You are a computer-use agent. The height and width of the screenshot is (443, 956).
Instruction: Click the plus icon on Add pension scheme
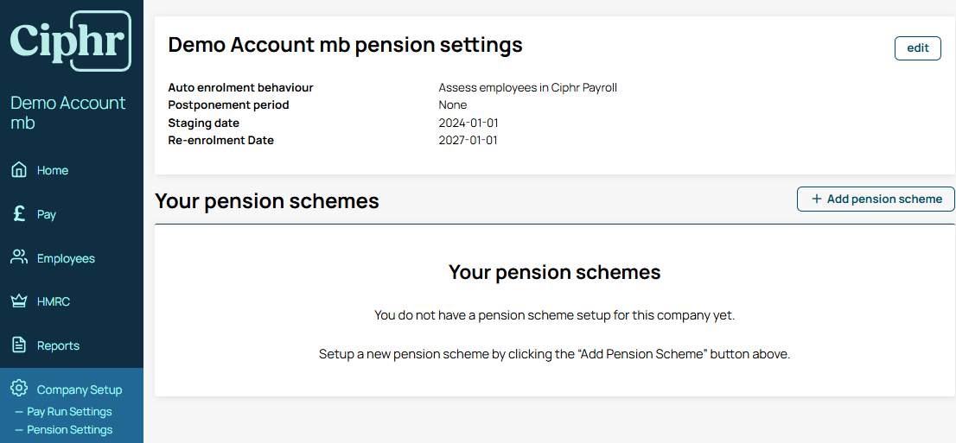click(816, 199)
